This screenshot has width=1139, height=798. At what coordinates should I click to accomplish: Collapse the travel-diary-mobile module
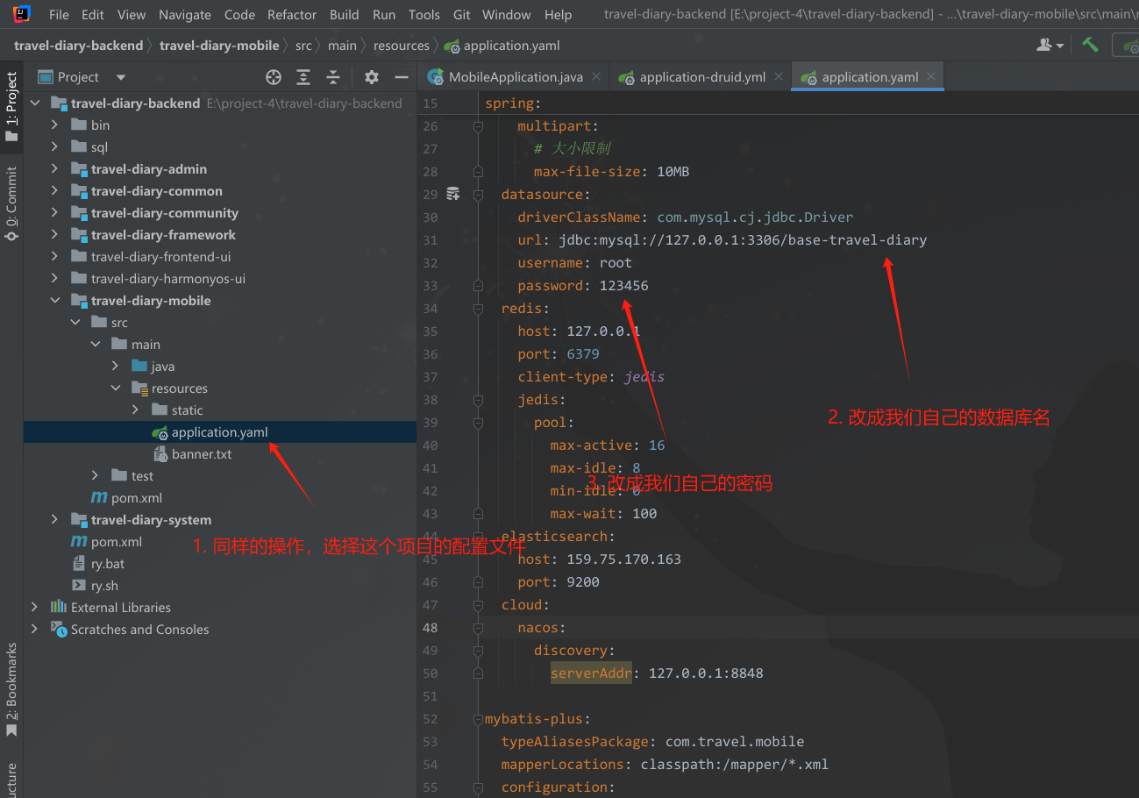54,301
